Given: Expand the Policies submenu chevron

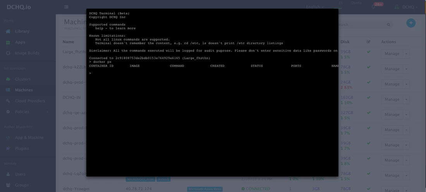Looking at the screenshot, I should [48, 112].
